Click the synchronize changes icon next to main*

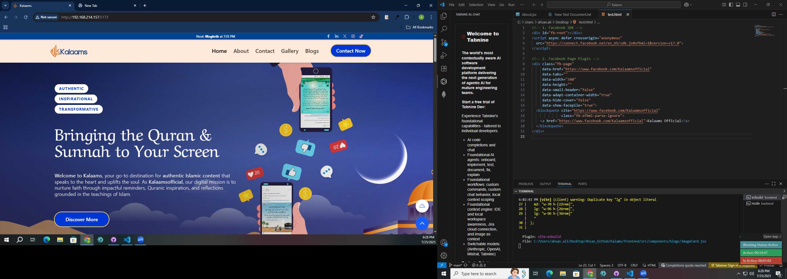pos(466,265)
